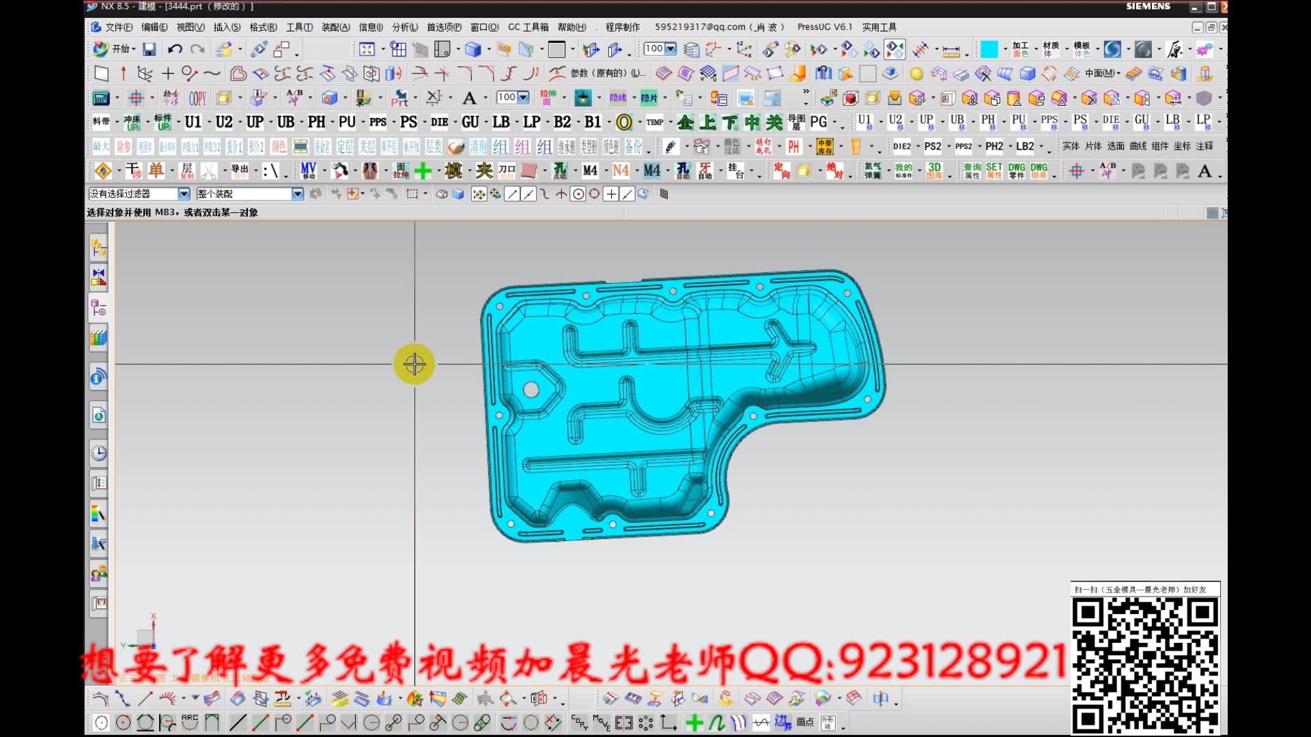Open the 文件(F) menu

[x=117, y=27]
